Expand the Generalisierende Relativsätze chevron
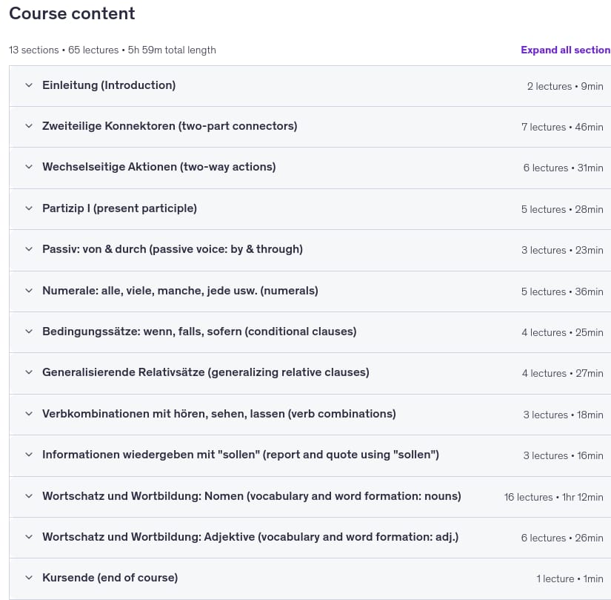The height and width of the screenshot is (600, 611). [29, 372]
